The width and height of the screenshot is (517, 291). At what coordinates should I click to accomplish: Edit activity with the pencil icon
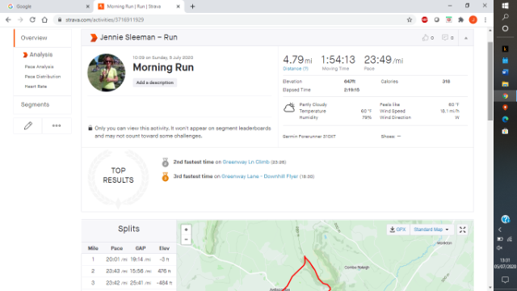click(x=28, y=126)
